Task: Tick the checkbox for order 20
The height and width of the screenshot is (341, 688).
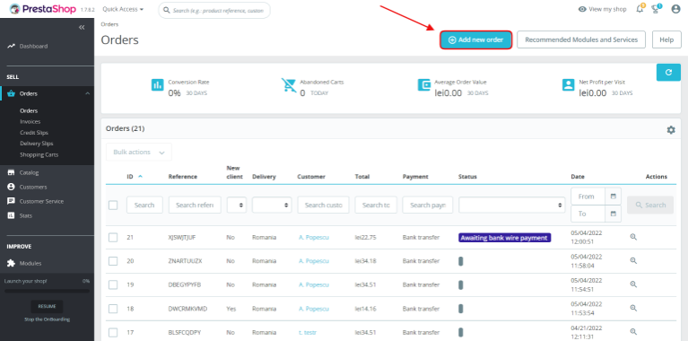Action: (113, 261)
